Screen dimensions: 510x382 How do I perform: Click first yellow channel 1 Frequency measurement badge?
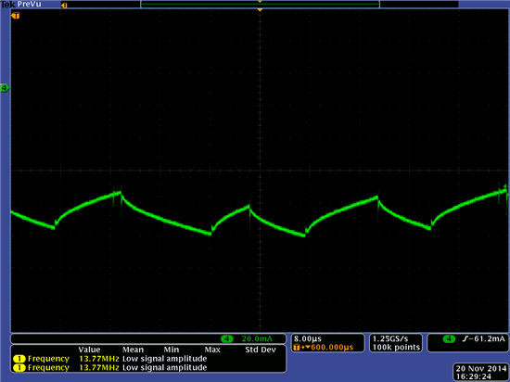tap(19, 359)
